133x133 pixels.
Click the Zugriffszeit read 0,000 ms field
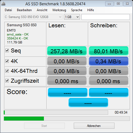tap(67, 81)
